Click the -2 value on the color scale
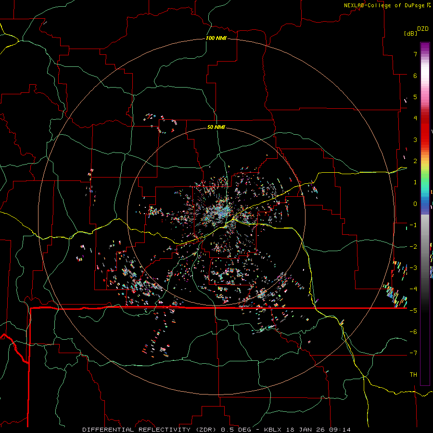Screen dimensions: 433x433 click(x=413, y=246)
